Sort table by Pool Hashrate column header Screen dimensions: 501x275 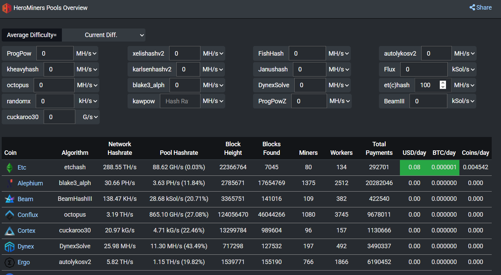179,153
